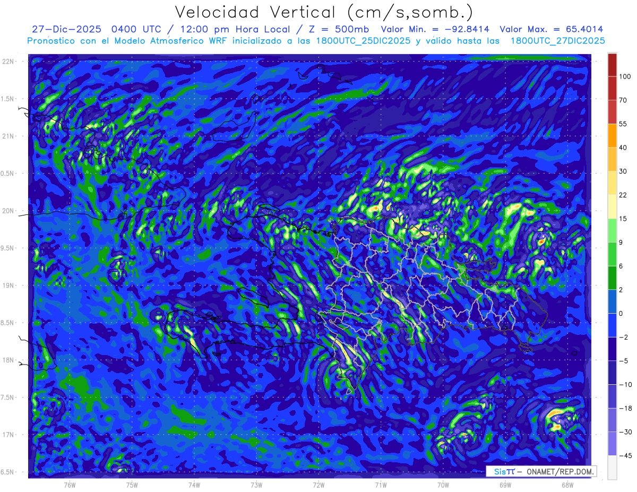The width and height of the screenshot is (637, 492).
Task: Select the bright blue swatch between -2 and 0
Action: coord(612,325)
